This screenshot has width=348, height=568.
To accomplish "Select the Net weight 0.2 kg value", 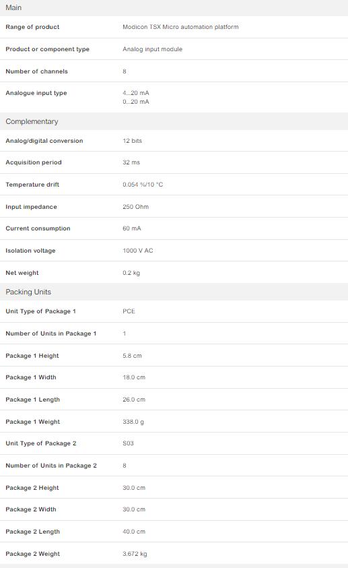I will [131, 273].
